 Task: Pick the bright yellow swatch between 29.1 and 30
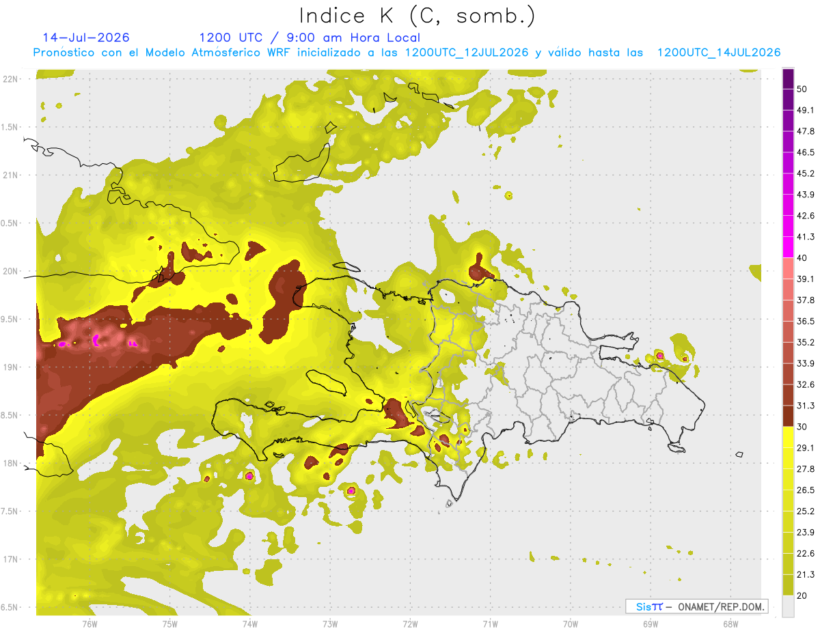[x=788, y=437]
